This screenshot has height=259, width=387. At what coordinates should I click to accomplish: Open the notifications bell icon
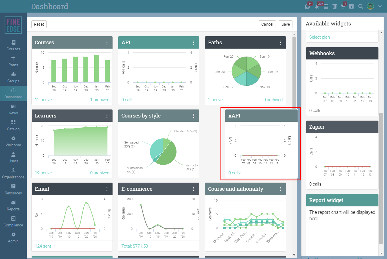[317, 6]
